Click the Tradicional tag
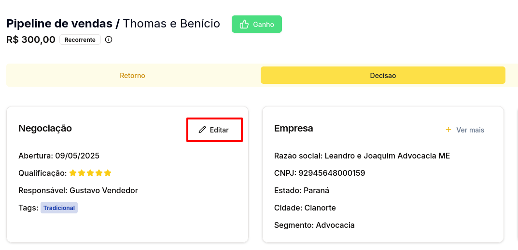This screenshot has height=250, width=518. (59, 208)
